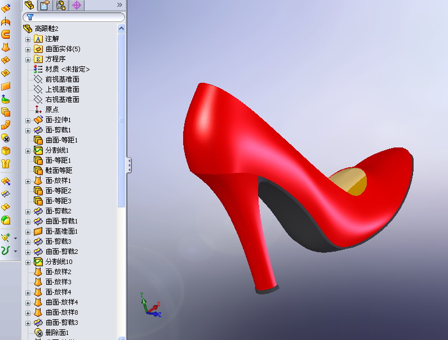Expand the 分割线1 feature

pyautogui.click(x=28, y=151)
